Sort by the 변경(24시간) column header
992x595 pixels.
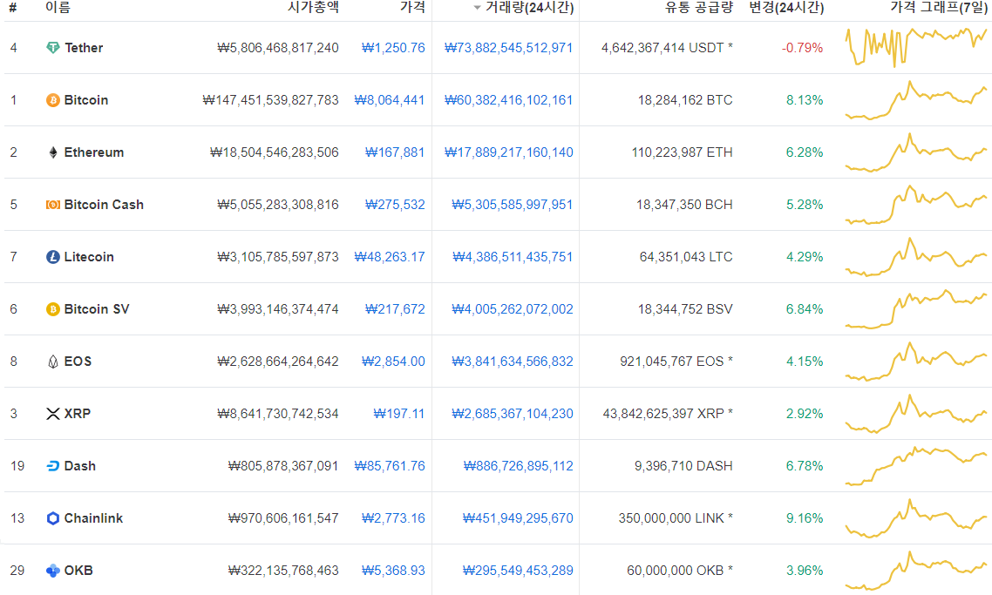coord(786,8)
